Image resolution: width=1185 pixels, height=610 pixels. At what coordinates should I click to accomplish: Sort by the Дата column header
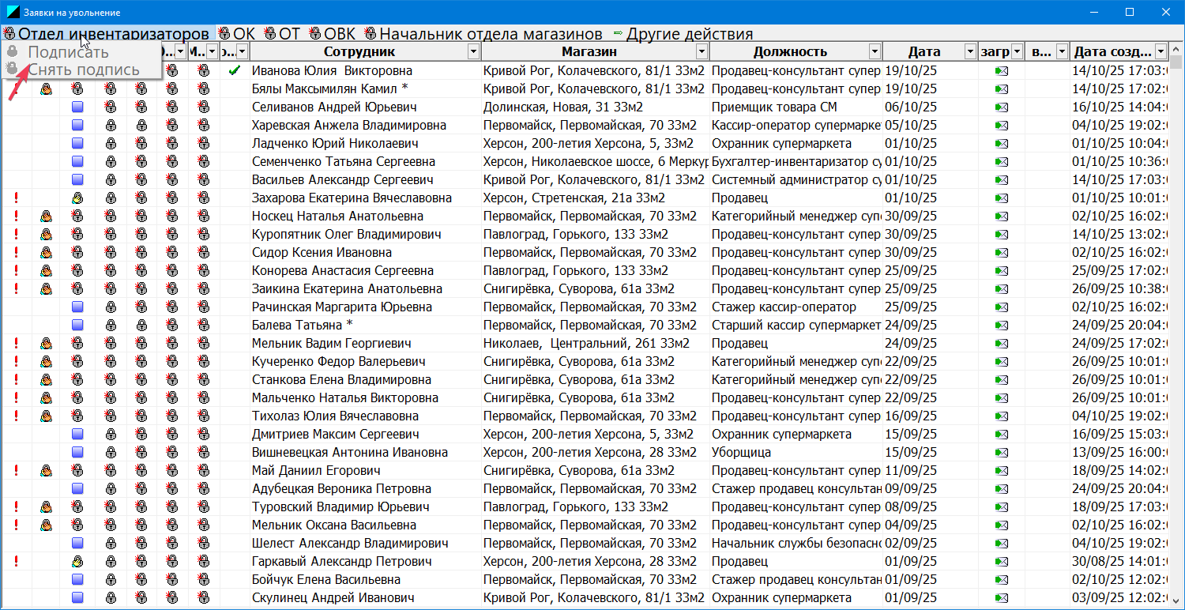(924, 51)
